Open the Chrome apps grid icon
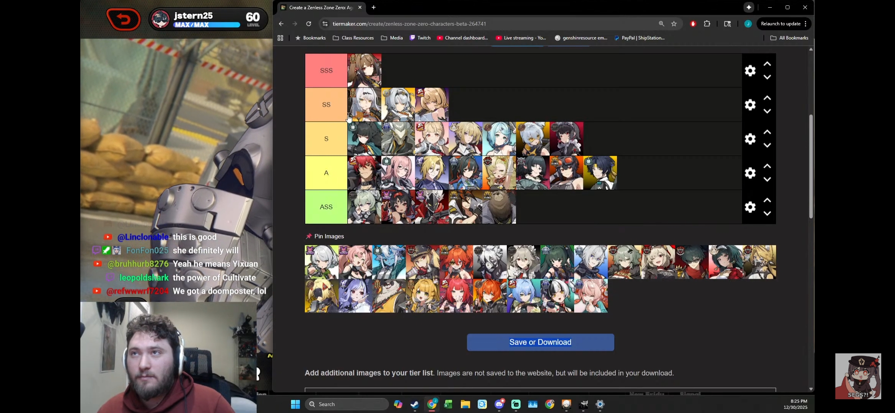Image resolution: width=895 pixels, height=413 pixels. coord(280,38)
